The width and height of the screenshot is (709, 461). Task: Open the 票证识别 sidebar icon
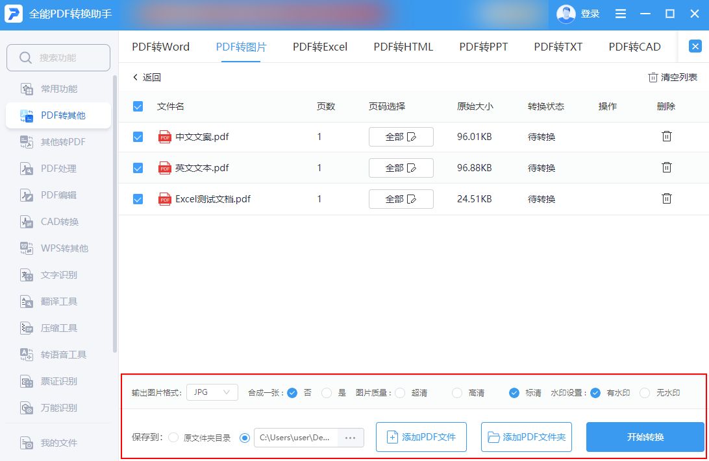click(27, 381)
